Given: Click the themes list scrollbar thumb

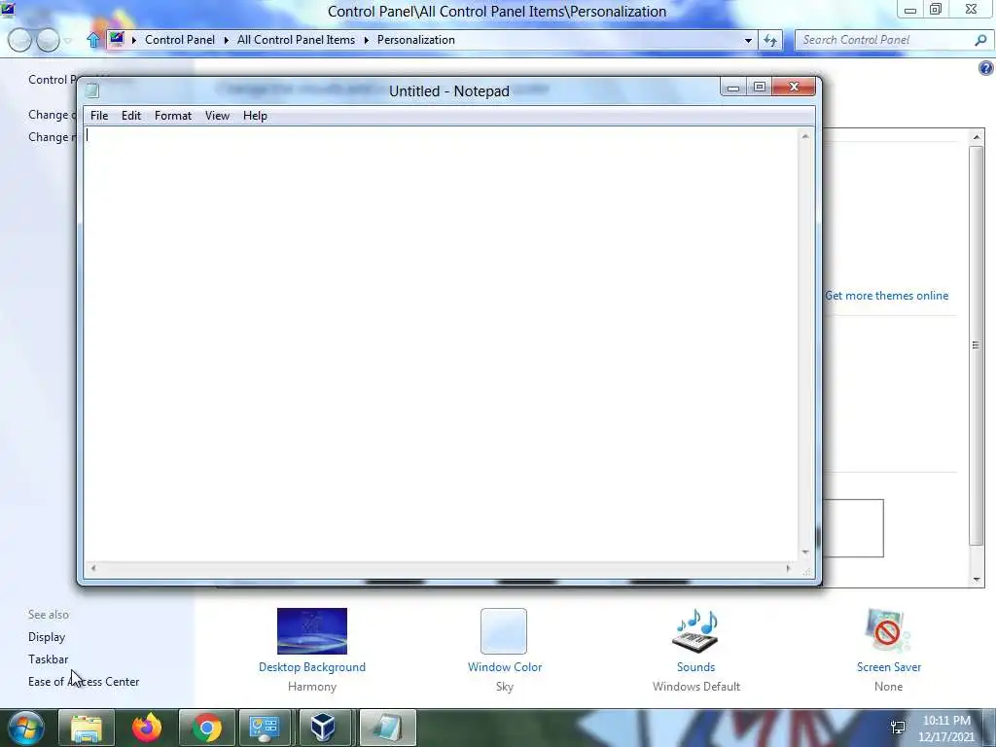Looking at the screenshot, I should click(977, 345).
